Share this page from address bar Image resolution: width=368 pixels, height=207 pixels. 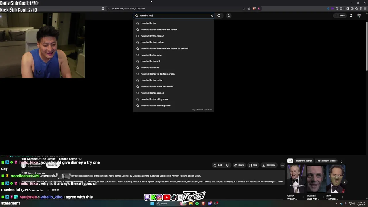249,9
